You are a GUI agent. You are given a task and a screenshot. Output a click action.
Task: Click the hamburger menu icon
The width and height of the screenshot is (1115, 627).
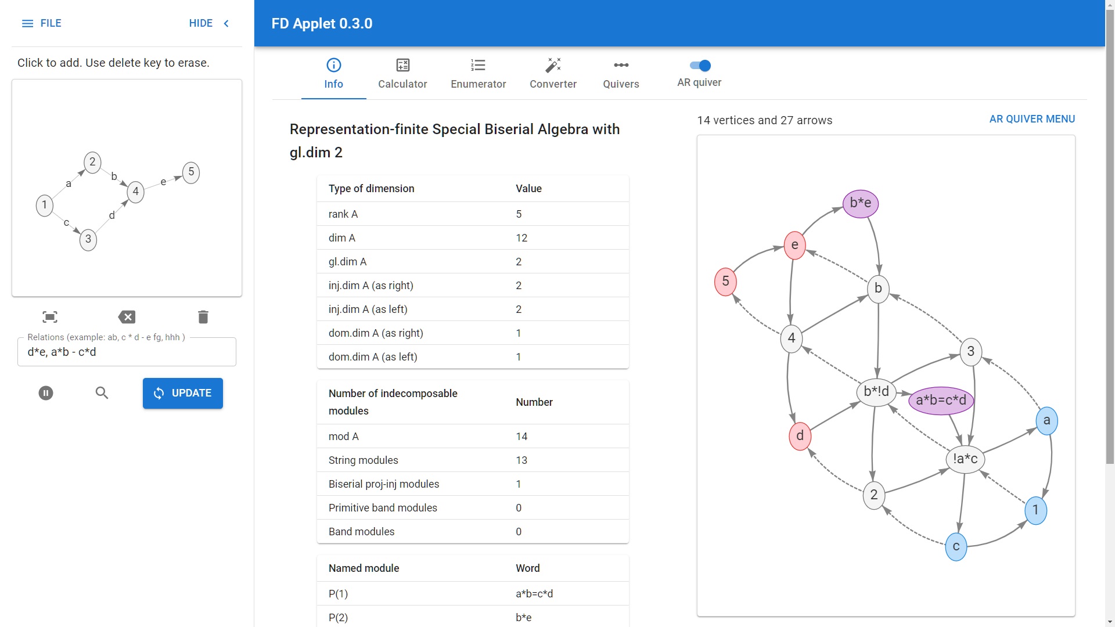click(x=27, y=23)
